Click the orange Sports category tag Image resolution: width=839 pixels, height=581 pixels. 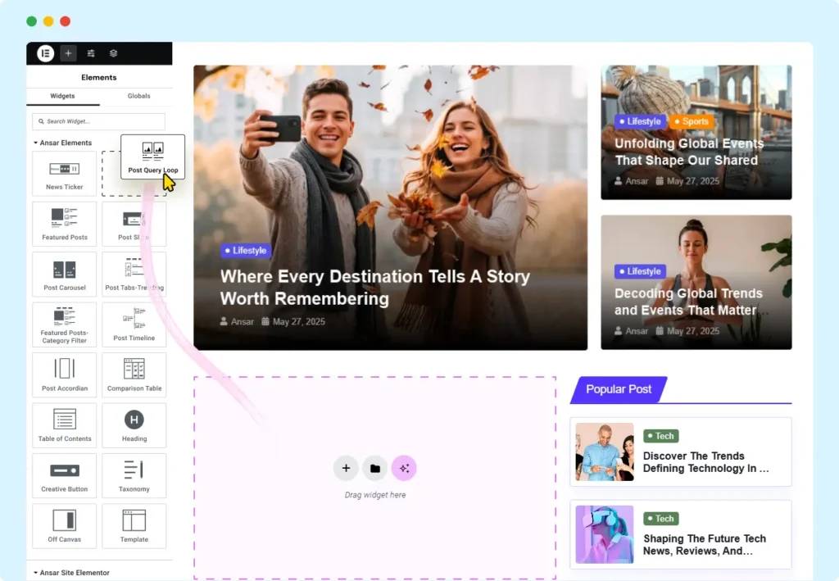click(691, 121)
